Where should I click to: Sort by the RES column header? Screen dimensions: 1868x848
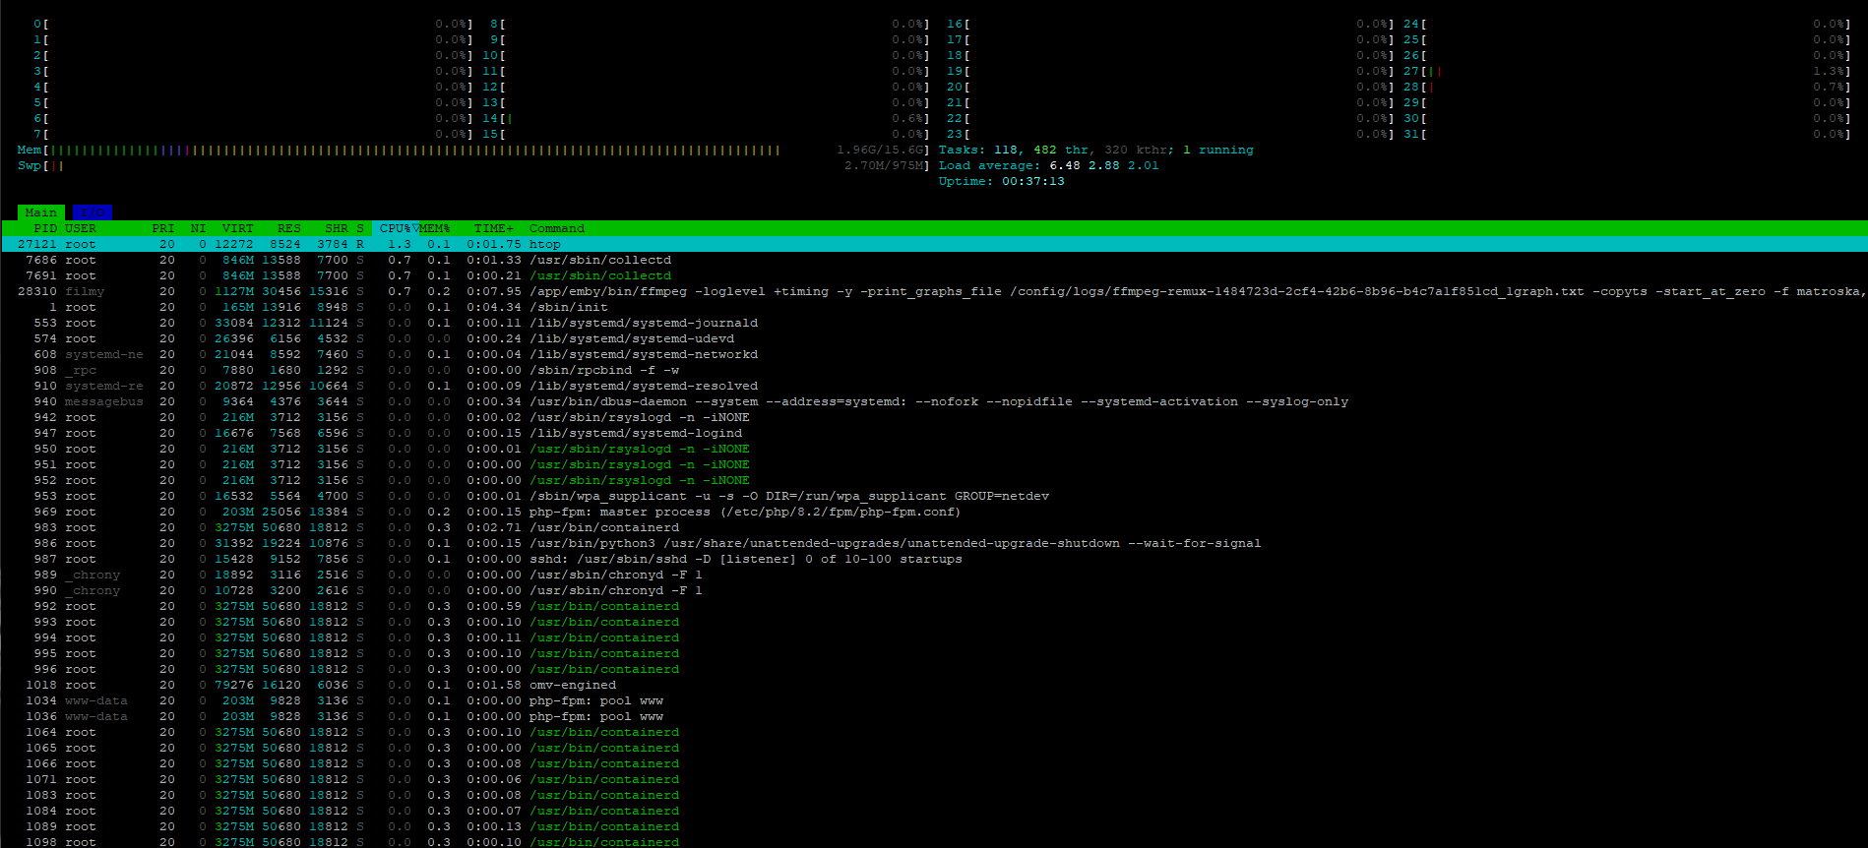point(288,228)
